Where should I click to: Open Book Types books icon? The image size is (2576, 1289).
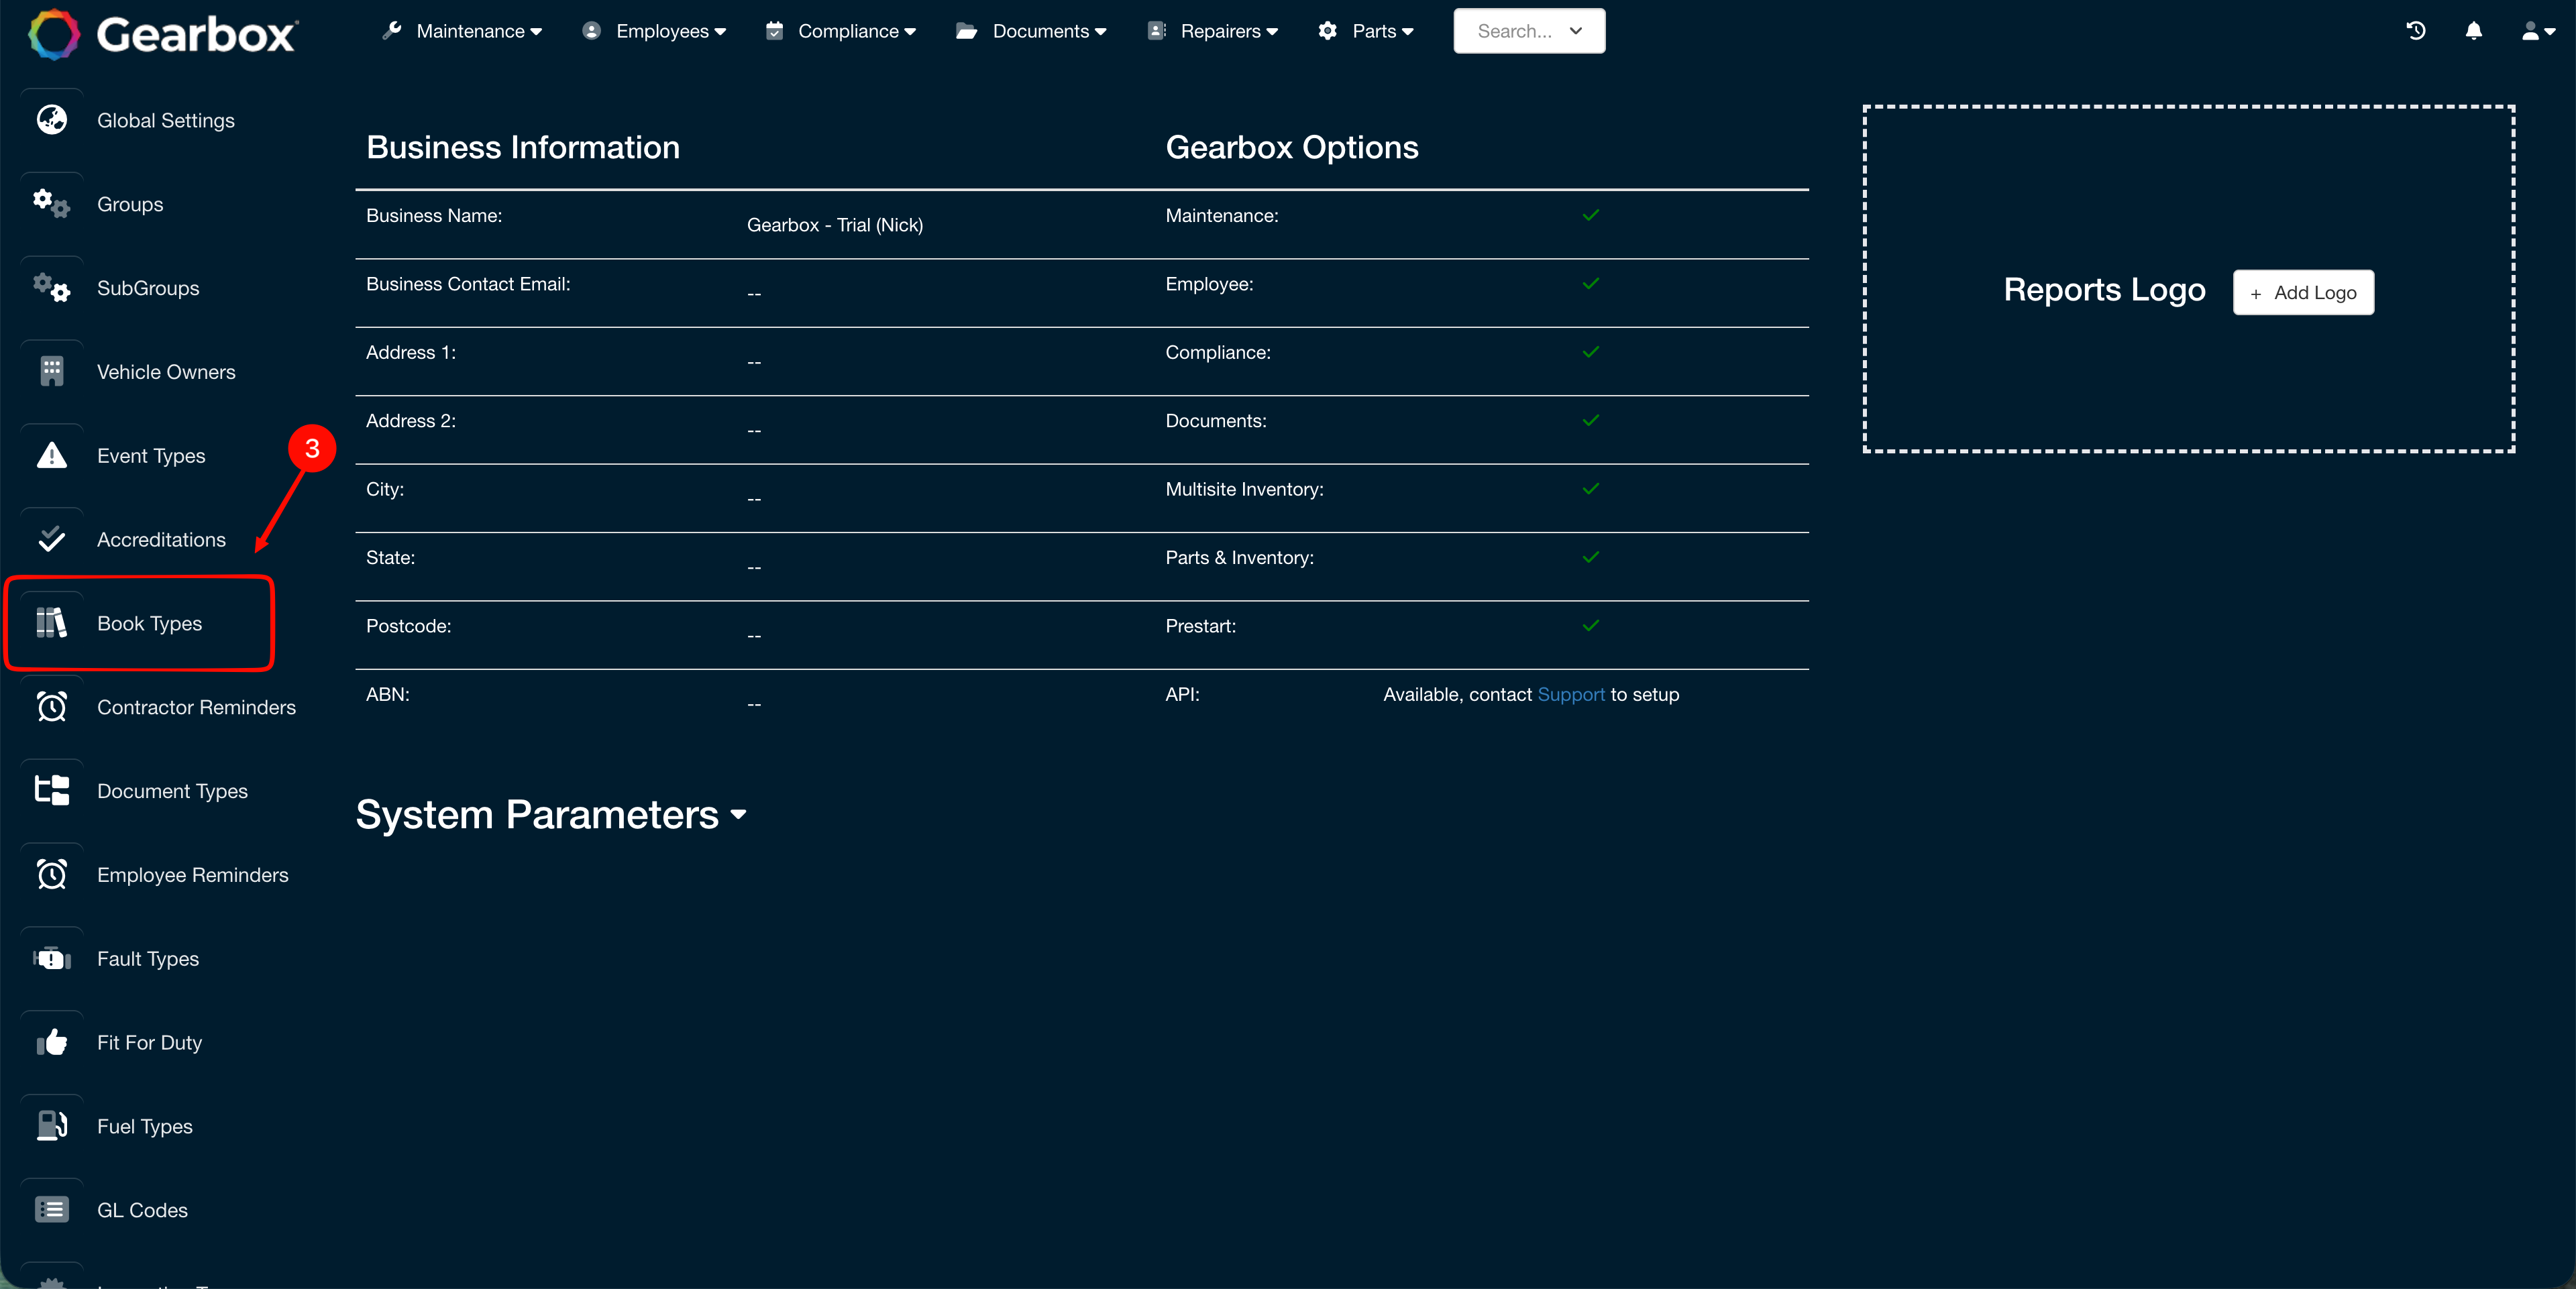[52, 623]
